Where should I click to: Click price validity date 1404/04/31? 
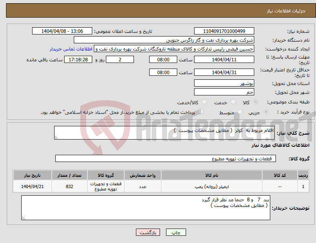click(224, 72)
